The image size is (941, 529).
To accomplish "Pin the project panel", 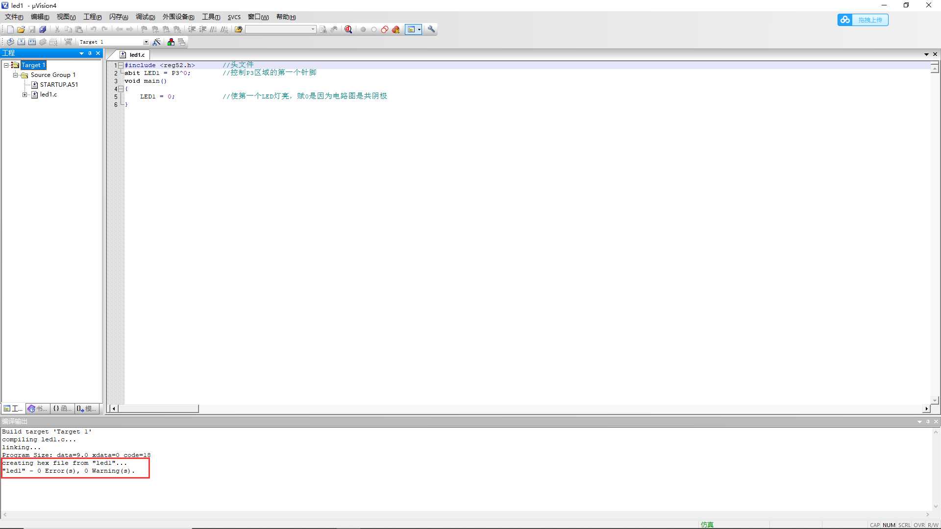I will (x=90, y=53).
